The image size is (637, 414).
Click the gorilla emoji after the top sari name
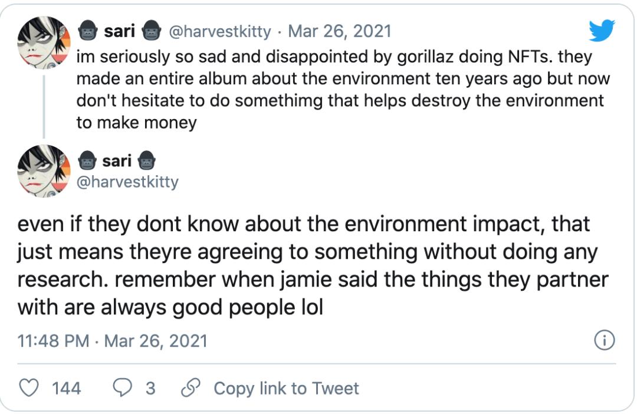(152, 31)
